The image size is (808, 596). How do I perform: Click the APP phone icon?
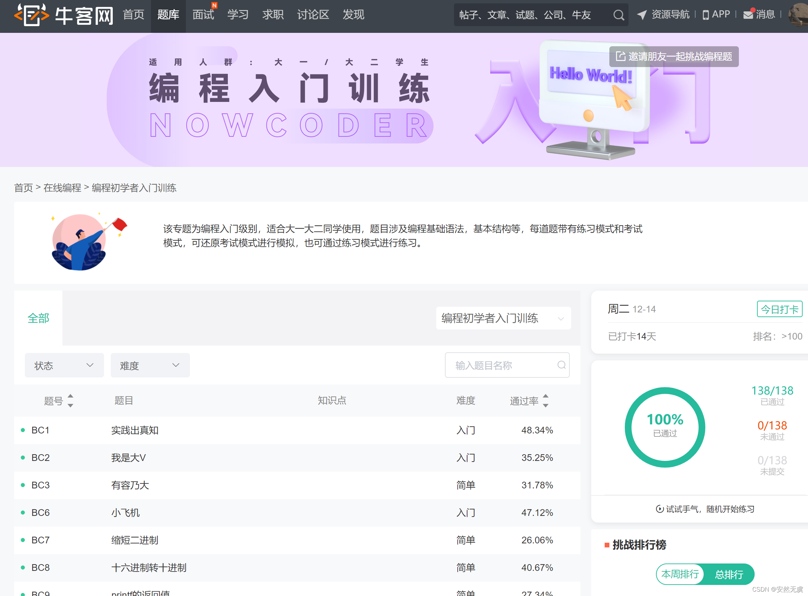click(705, 15)
